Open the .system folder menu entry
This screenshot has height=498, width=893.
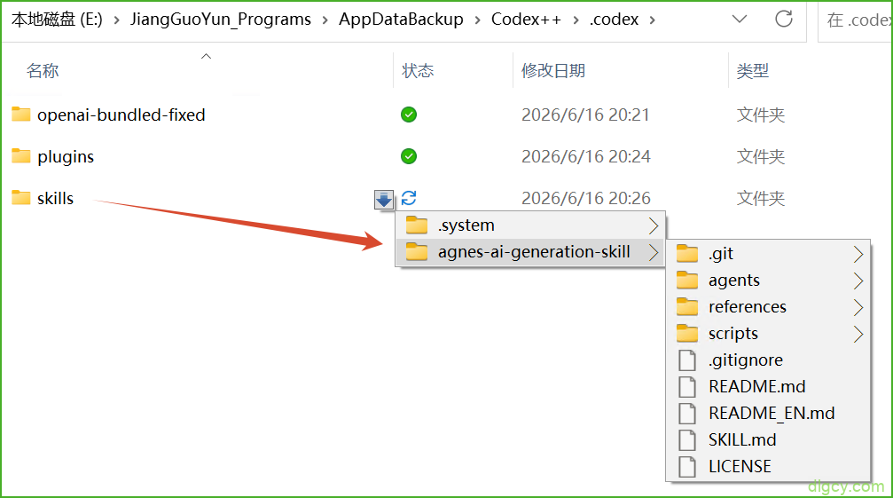click(530, 225)
